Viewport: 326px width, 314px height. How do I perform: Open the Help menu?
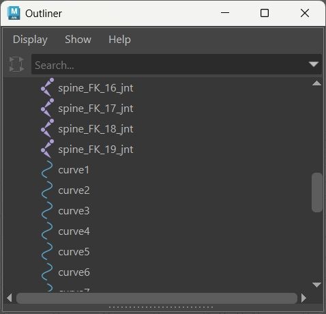pos(119,40)
